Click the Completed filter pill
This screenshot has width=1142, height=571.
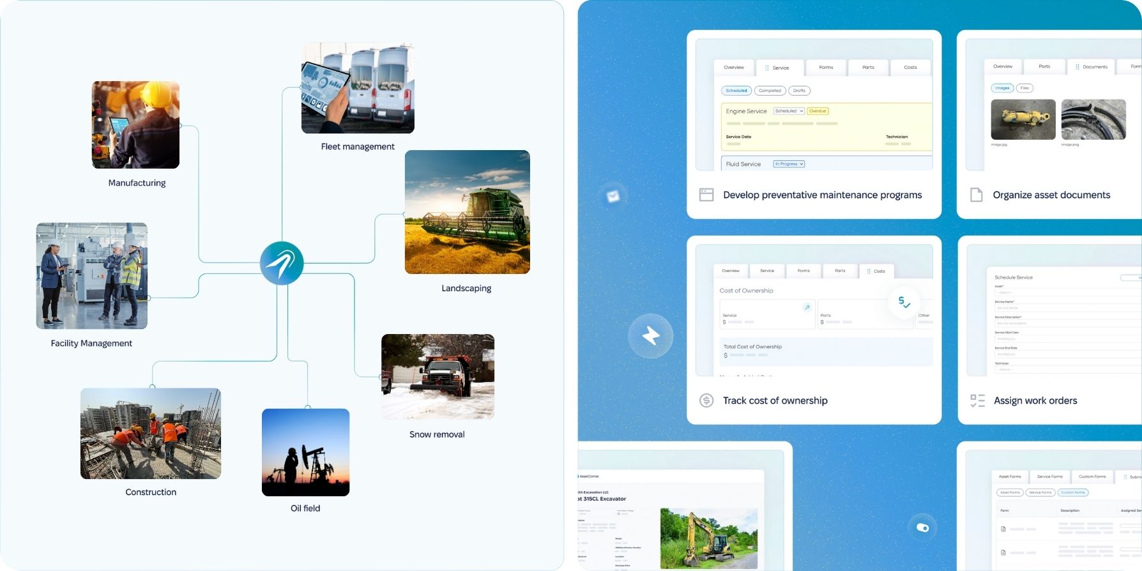coord(770,91)
